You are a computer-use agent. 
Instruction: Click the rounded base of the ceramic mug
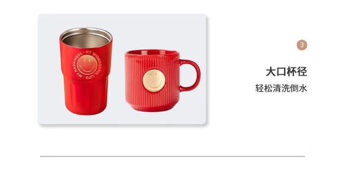[152, 107]
